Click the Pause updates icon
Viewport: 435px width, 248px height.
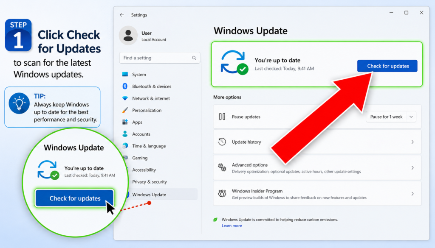pyautogui.click(x=222, y=117)
